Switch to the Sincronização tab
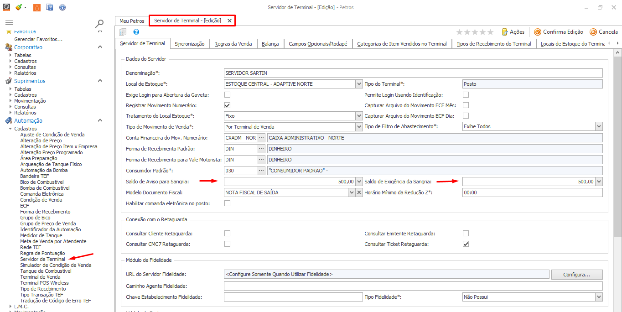Image resolution: width=622 pixels, height=312 pixels. 189,44
